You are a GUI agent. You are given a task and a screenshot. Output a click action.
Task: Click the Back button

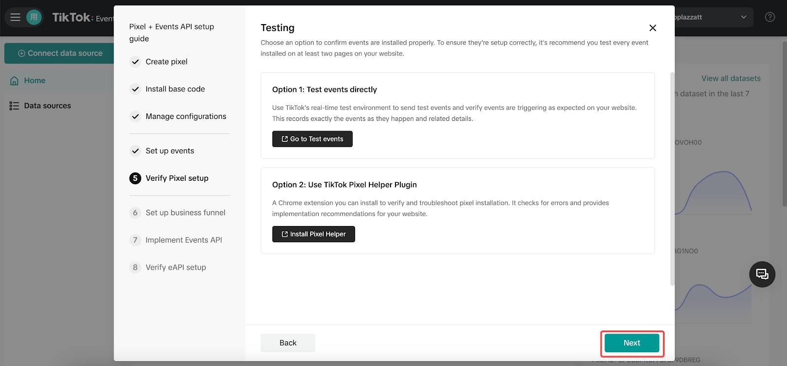point(288,343)
